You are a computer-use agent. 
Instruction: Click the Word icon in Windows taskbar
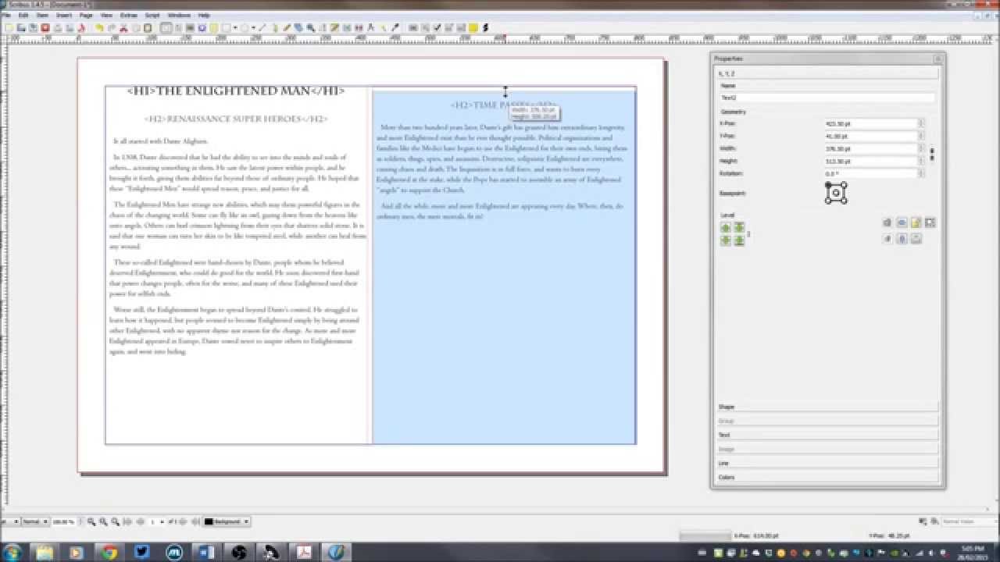206,552
